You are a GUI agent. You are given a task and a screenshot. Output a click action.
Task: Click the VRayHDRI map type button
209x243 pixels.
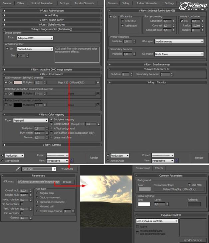click(67, 169)
